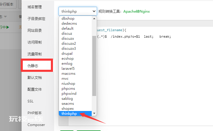Select discuzx3 option
Viewport: 213px width, 131px height.
[x=75, y=48]
